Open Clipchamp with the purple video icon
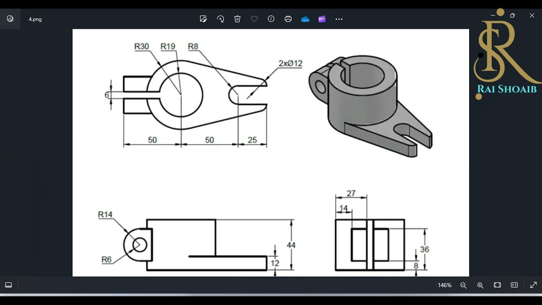Image resolution: width=542 pixels, height=305 pixels. click(x=322, y=19)
